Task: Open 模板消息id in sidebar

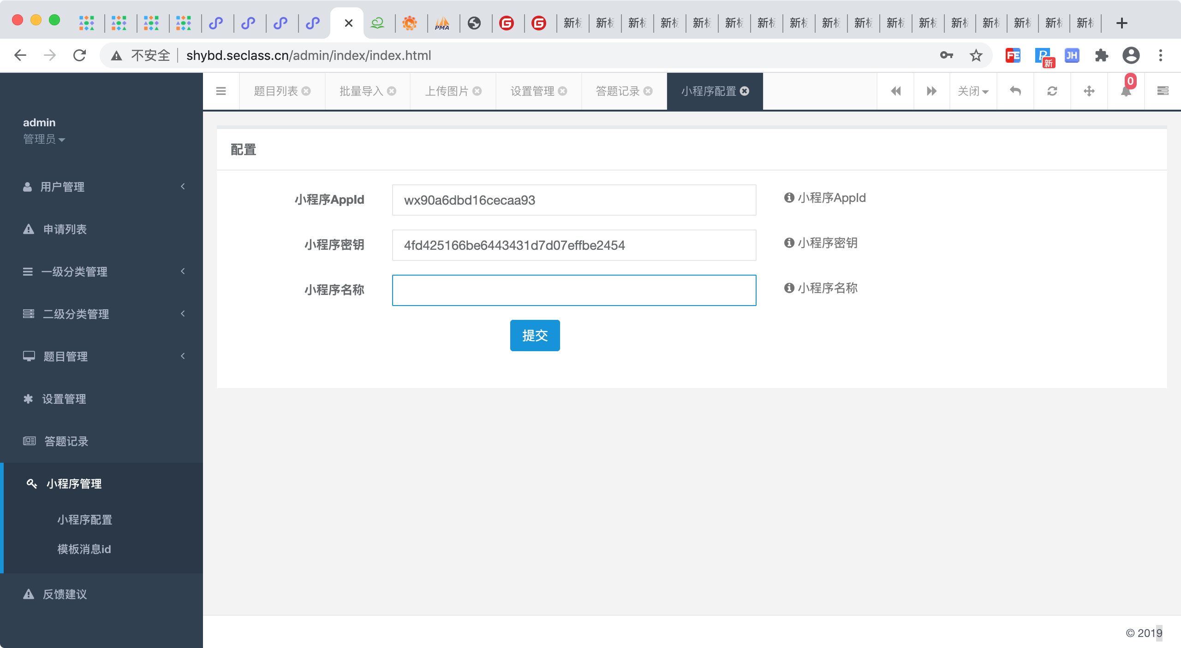Action: point(84,549)
